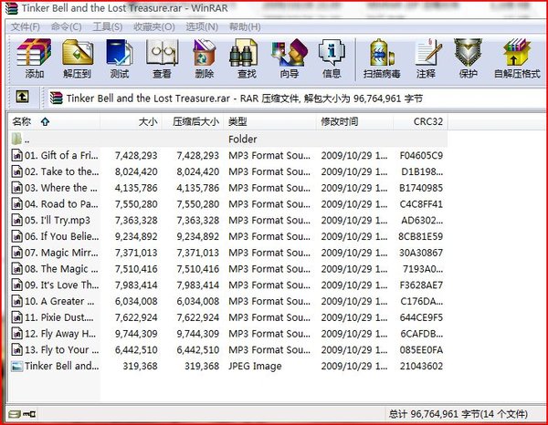Screen dimensions: 548x425
Task: Open the 收藏夹(O) menu
Action: [153, 26]
